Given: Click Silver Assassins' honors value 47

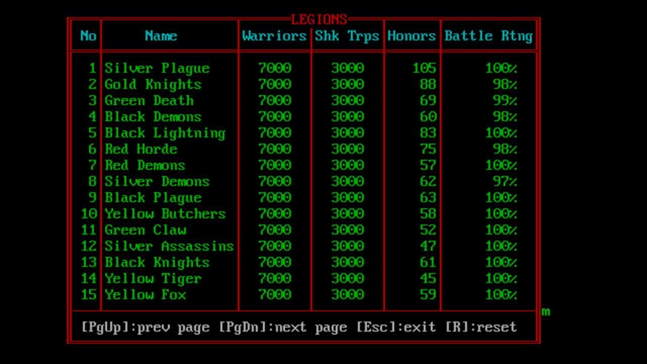Looking at the screenshot, I should pos(428,246).
